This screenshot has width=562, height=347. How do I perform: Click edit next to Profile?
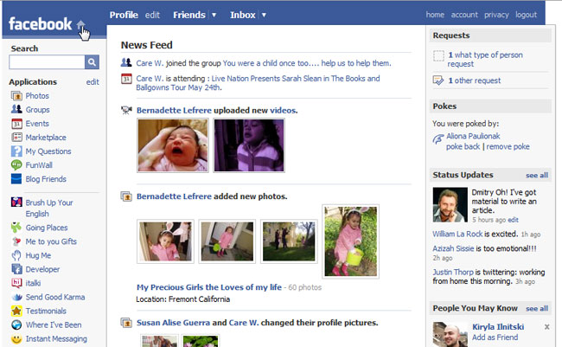click(152, 15)
